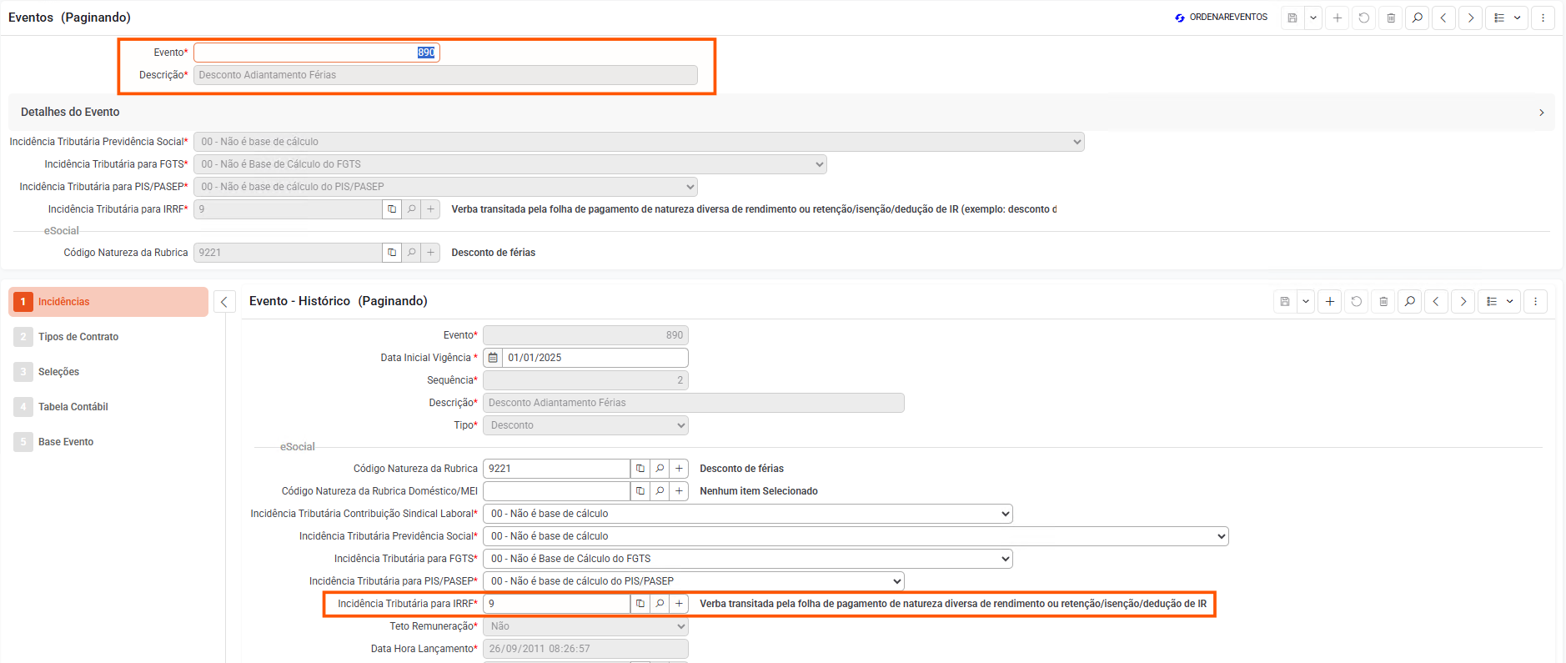Viewport: 1566px width, 663px height.
Task: Click the Evento number input field at top
Action: (x=316, y=53)
